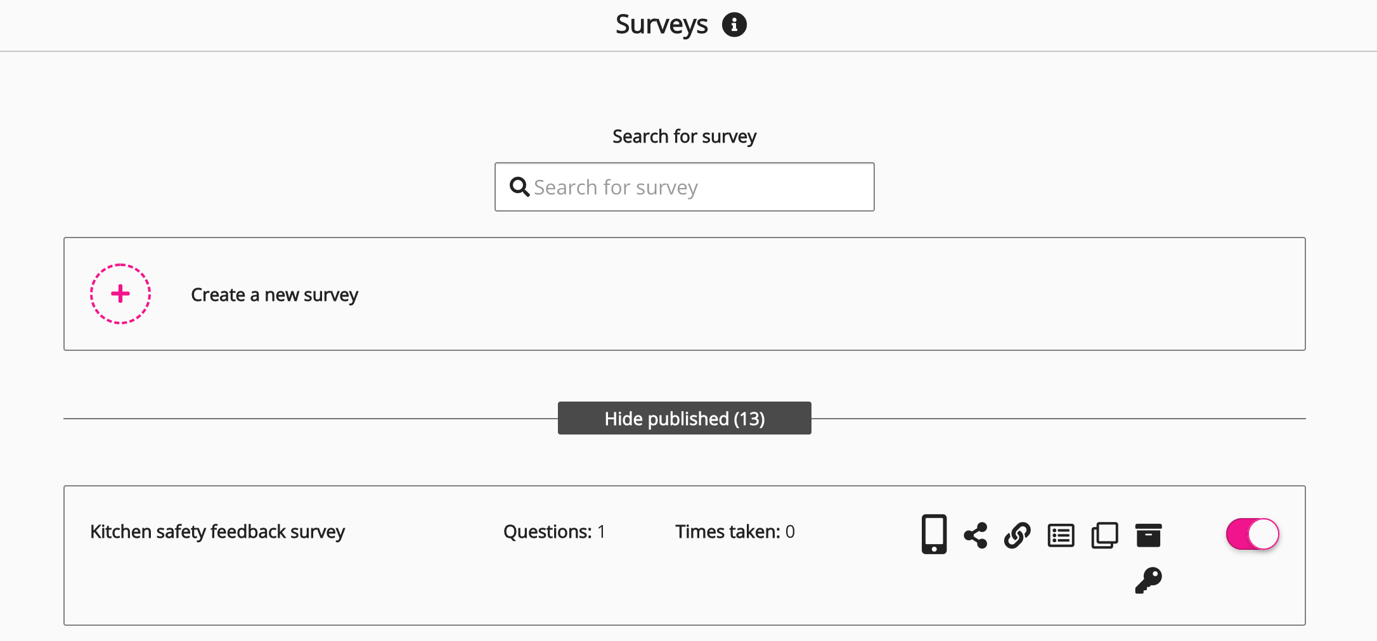Click the Questions: 1 label
The width and height of the screenshot is (1377, 641).
554,531
